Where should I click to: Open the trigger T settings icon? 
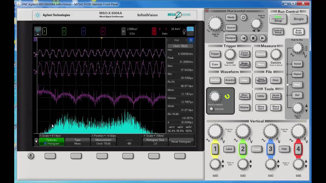pyautogui.click(x=154, y=31)
